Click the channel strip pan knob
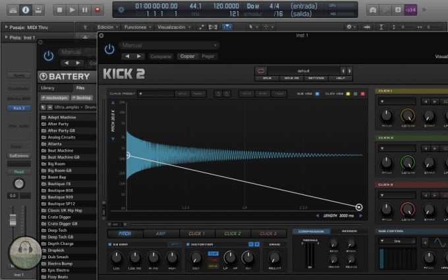 click(19, 184)
